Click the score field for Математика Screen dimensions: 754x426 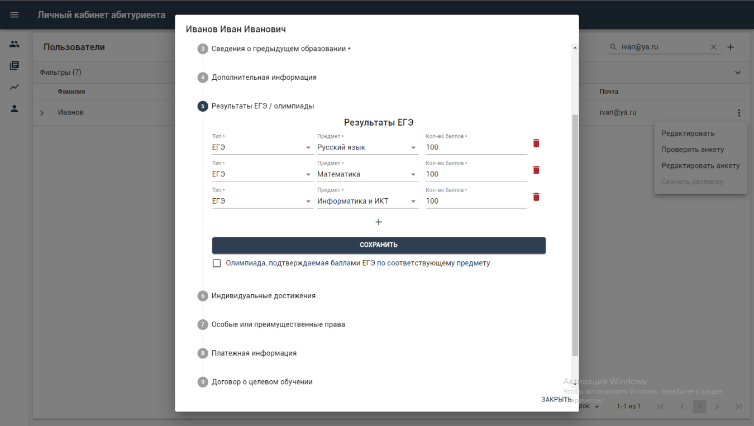click(476, 174)
